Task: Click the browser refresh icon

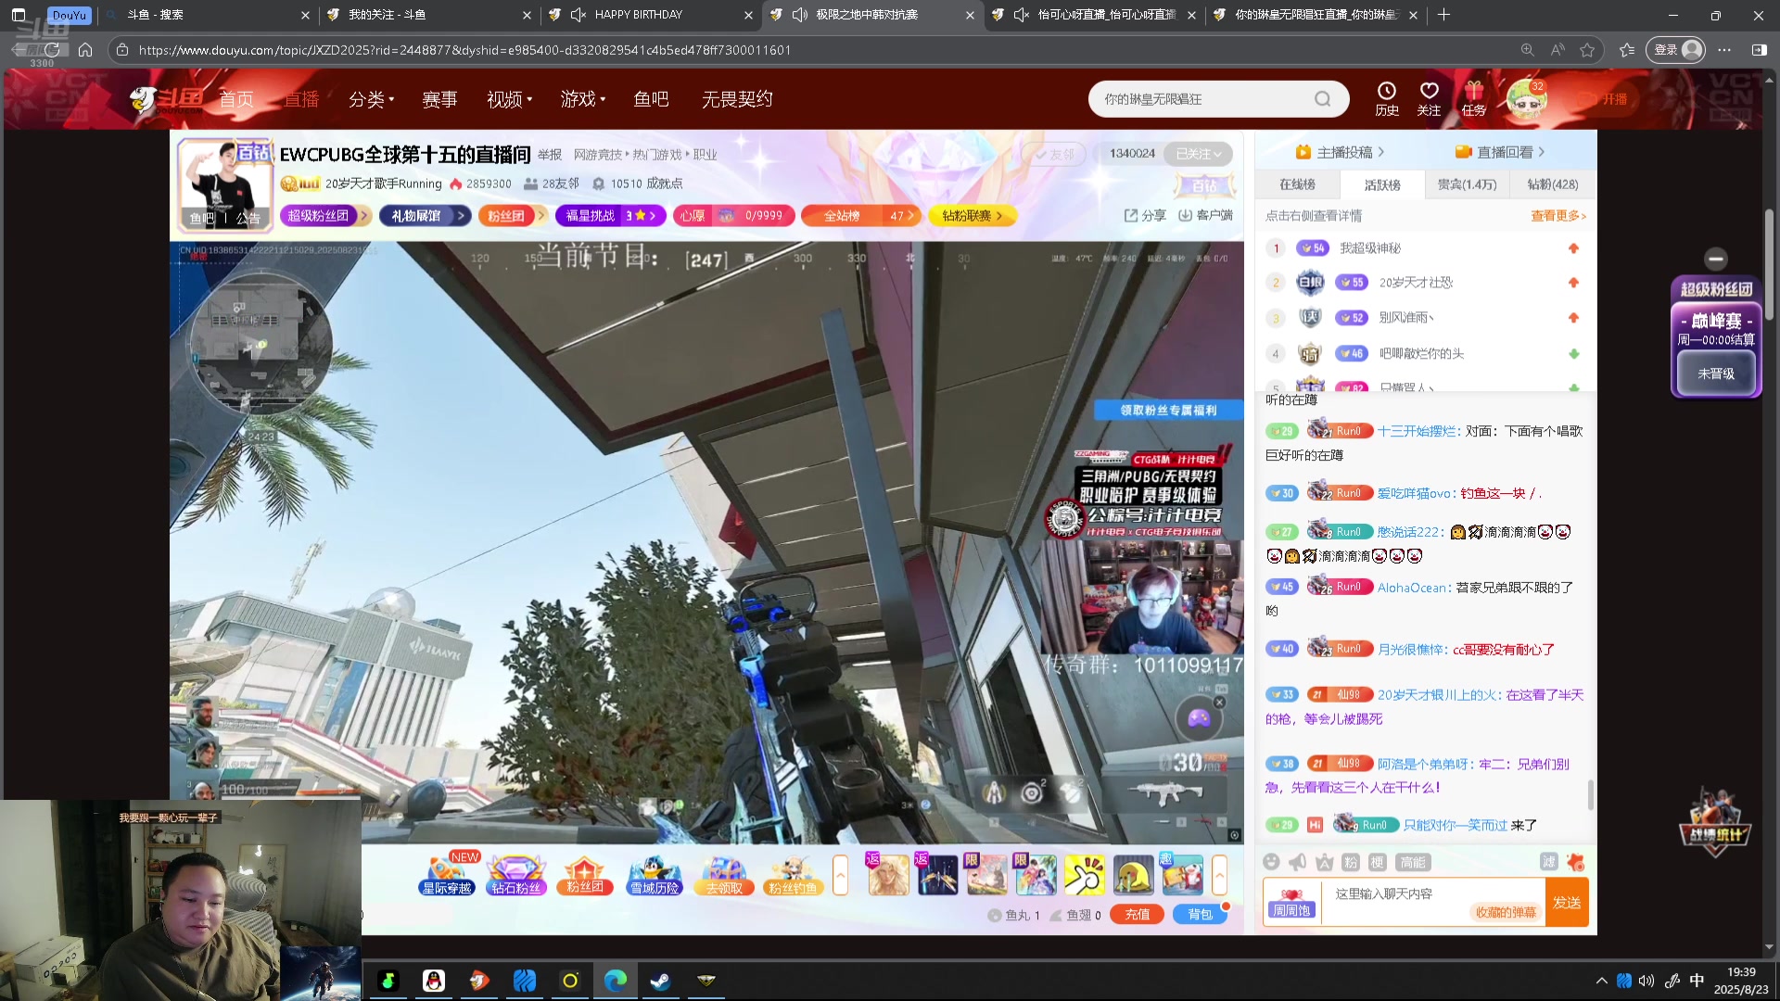Action: pyautogui.click(x=52, y=50)
